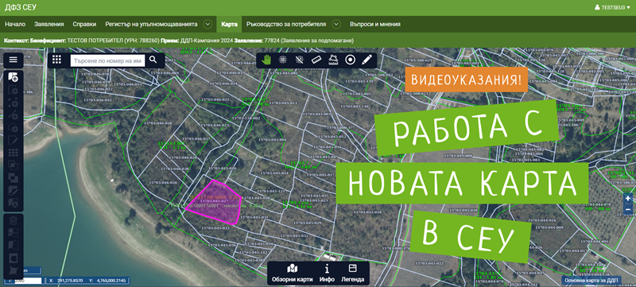Toggle the grid selection tool
636x287 pixels.
pos(283,60)
